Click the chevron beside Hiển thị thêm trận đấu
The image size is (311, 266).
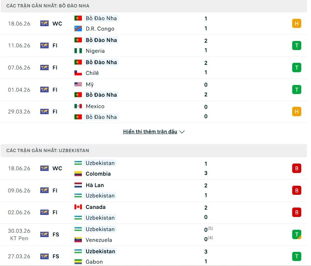(182, 132)
